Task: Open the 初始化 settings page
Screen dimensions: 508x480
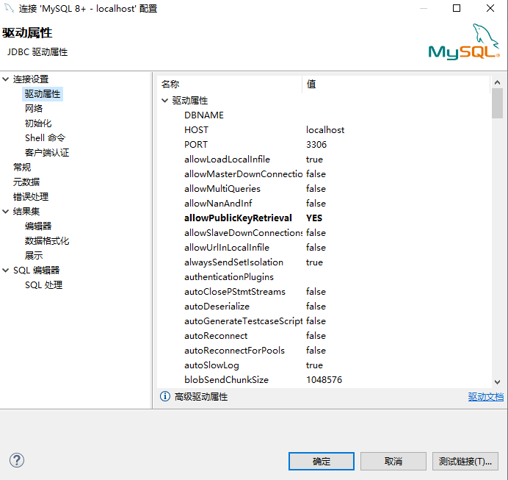Action: click(x=38, y=123)
